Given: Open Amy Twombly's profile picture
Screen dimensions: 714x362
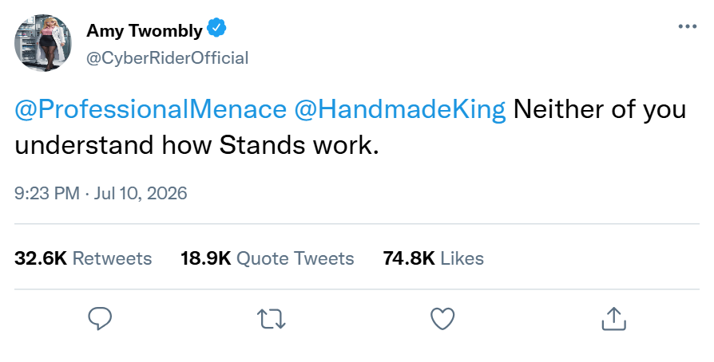Looking at the screenshot, I should (43, 43).
